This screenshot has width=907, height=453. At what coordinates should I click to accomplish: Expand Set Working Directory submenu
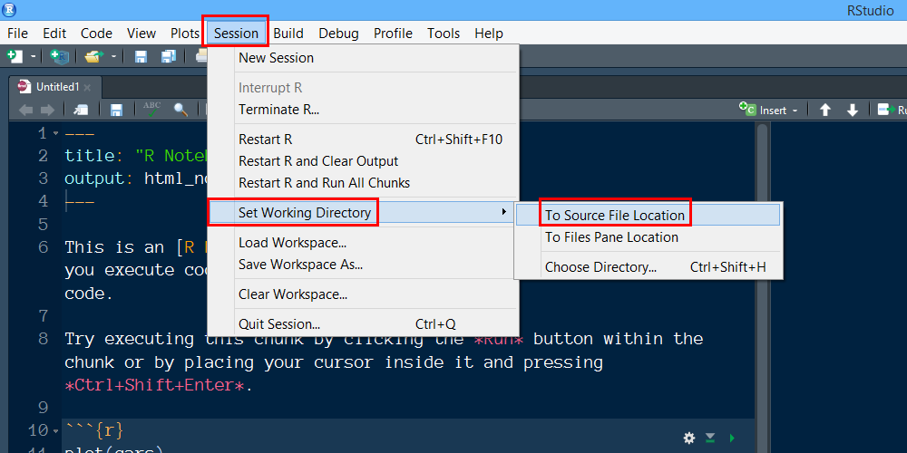(x=363, y=213)
